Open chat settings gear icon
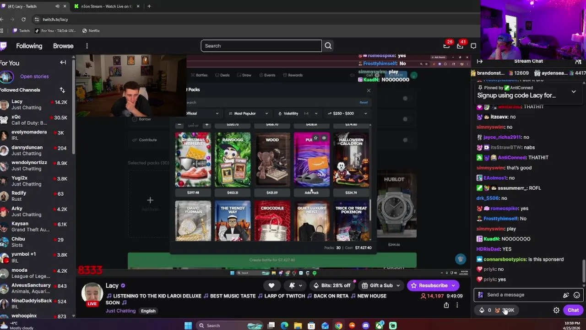The image size is (586, 330). click(x=556, y=310)
